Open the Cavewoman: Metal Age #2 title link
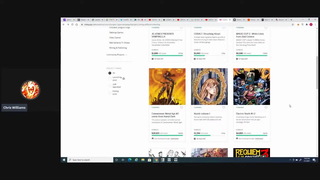320x180 pixels. point(165,115)
